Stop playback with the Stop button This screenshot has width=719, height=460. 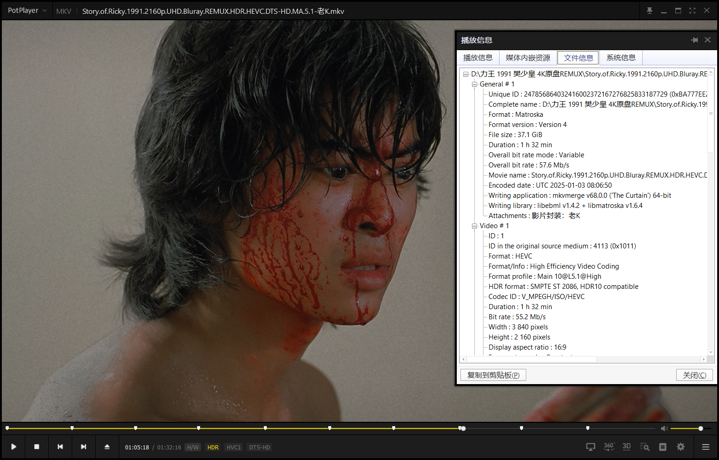pyautogui.click(x=37, y=447)
